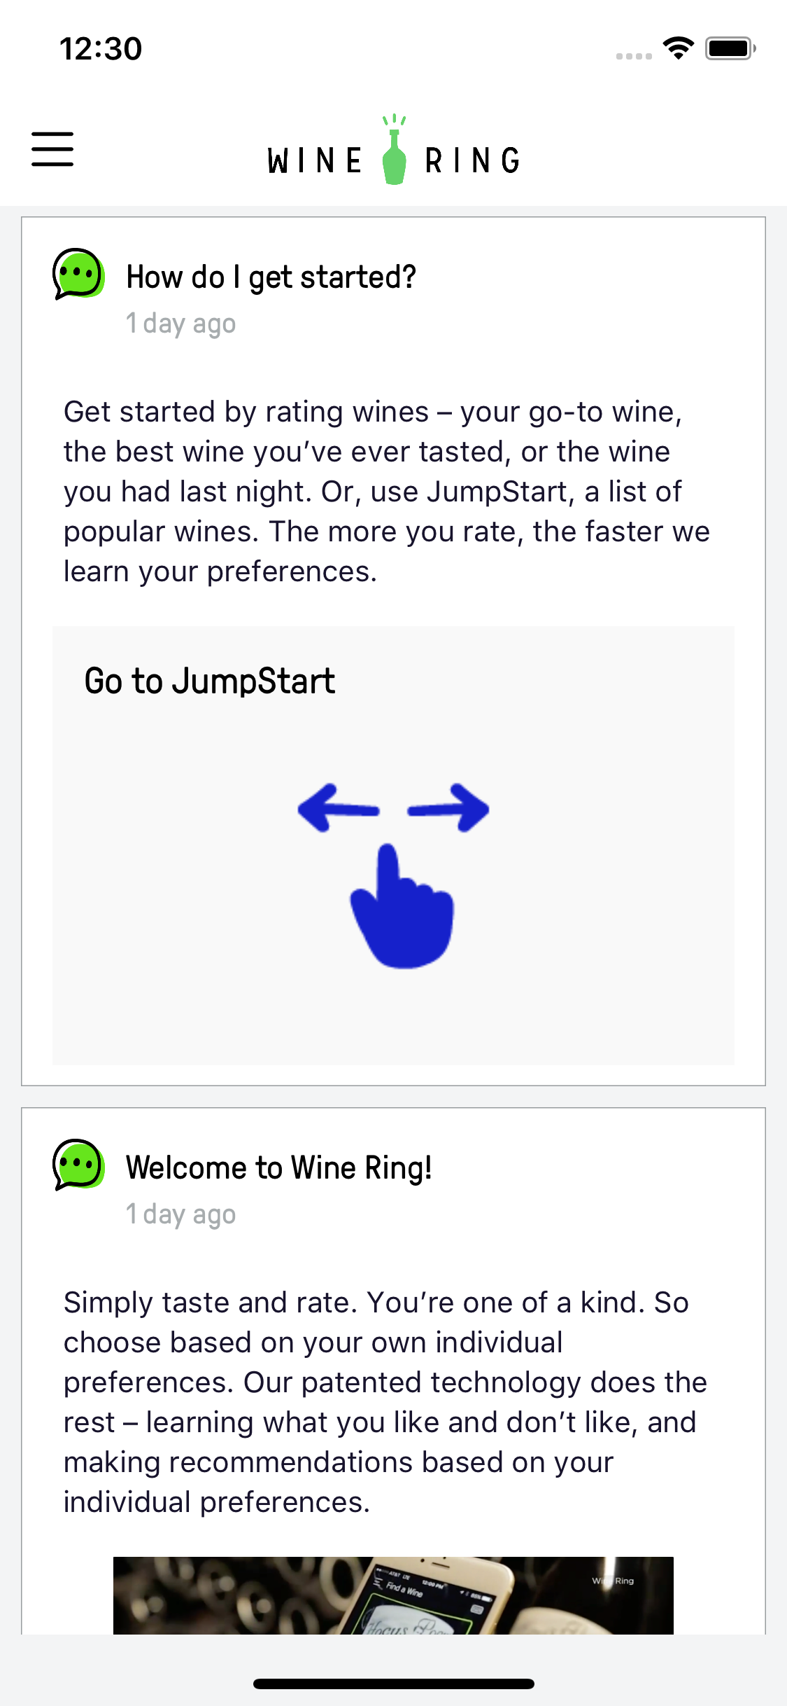Viewport: 787px width, 1706px height.
Task: Tap the Wi-Fi status icon
Action: (678, 48)
